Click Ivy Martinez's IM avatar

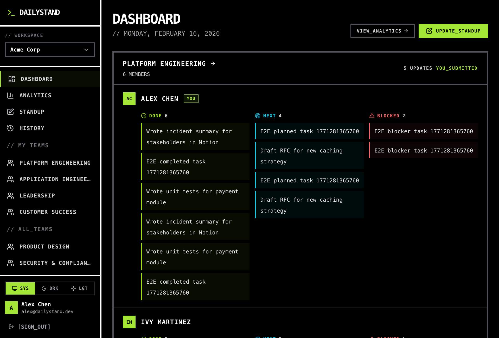coord(129,322)
